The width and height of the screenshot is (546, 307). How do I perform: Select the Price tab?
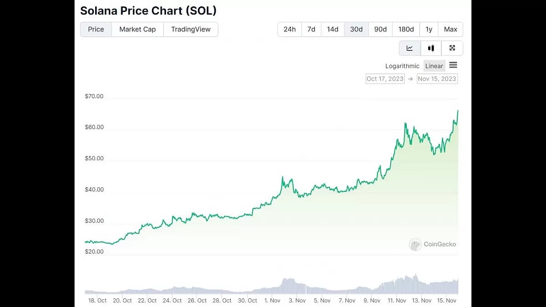coord(96,29)
